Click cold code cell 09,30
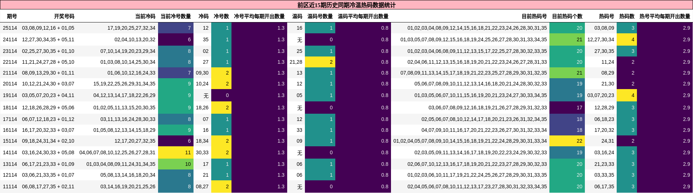This screenshot has height=193, width=693. [x=202, y=73]
